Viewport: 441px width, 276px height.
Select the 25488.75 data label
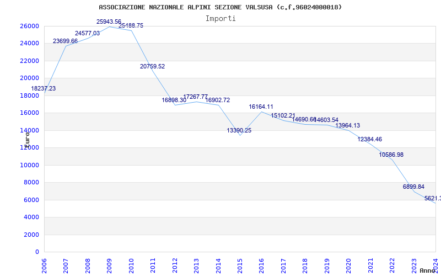point(131,25)
